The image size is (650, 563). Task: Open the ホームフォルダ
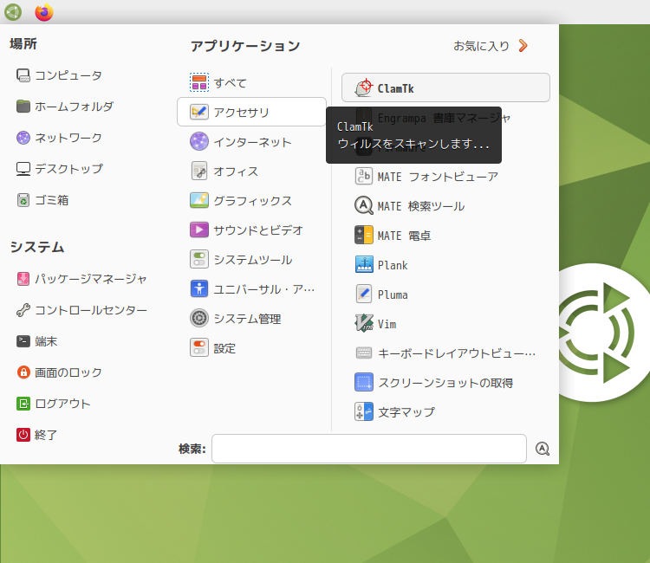(65, 107)
